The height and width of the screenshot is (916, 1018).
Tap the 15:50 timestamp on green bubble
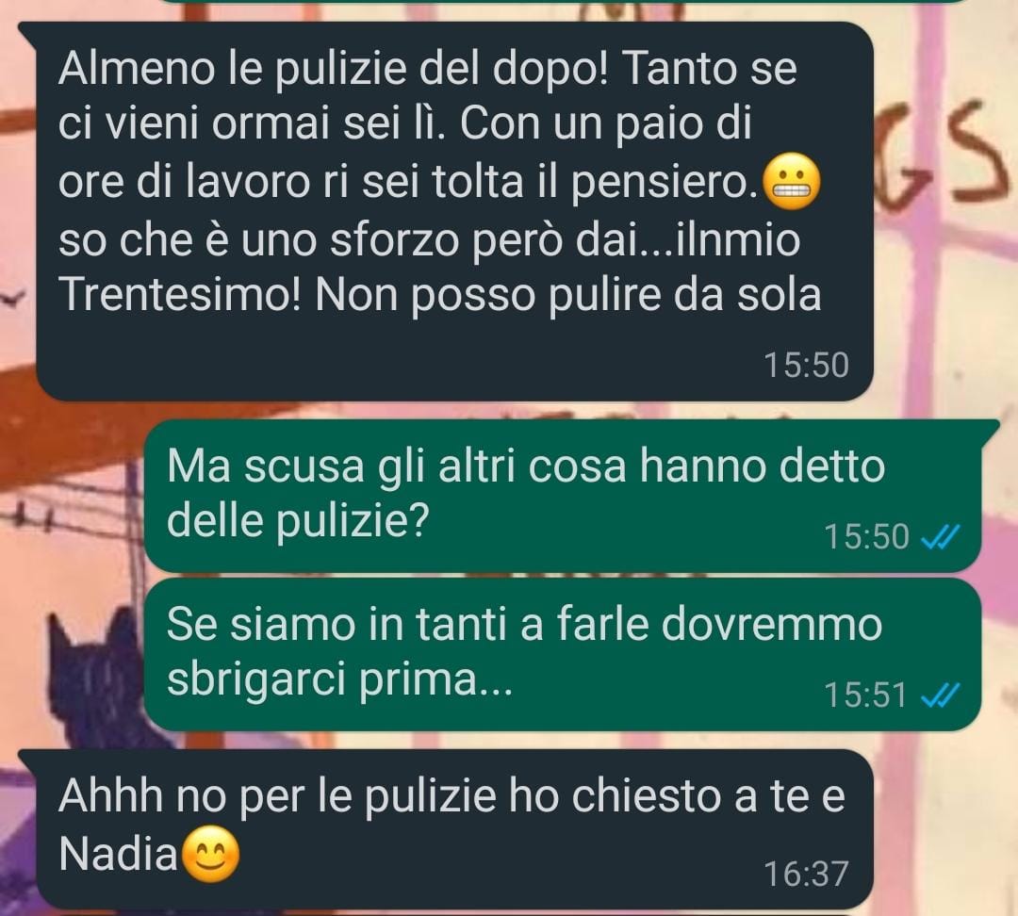866,537
